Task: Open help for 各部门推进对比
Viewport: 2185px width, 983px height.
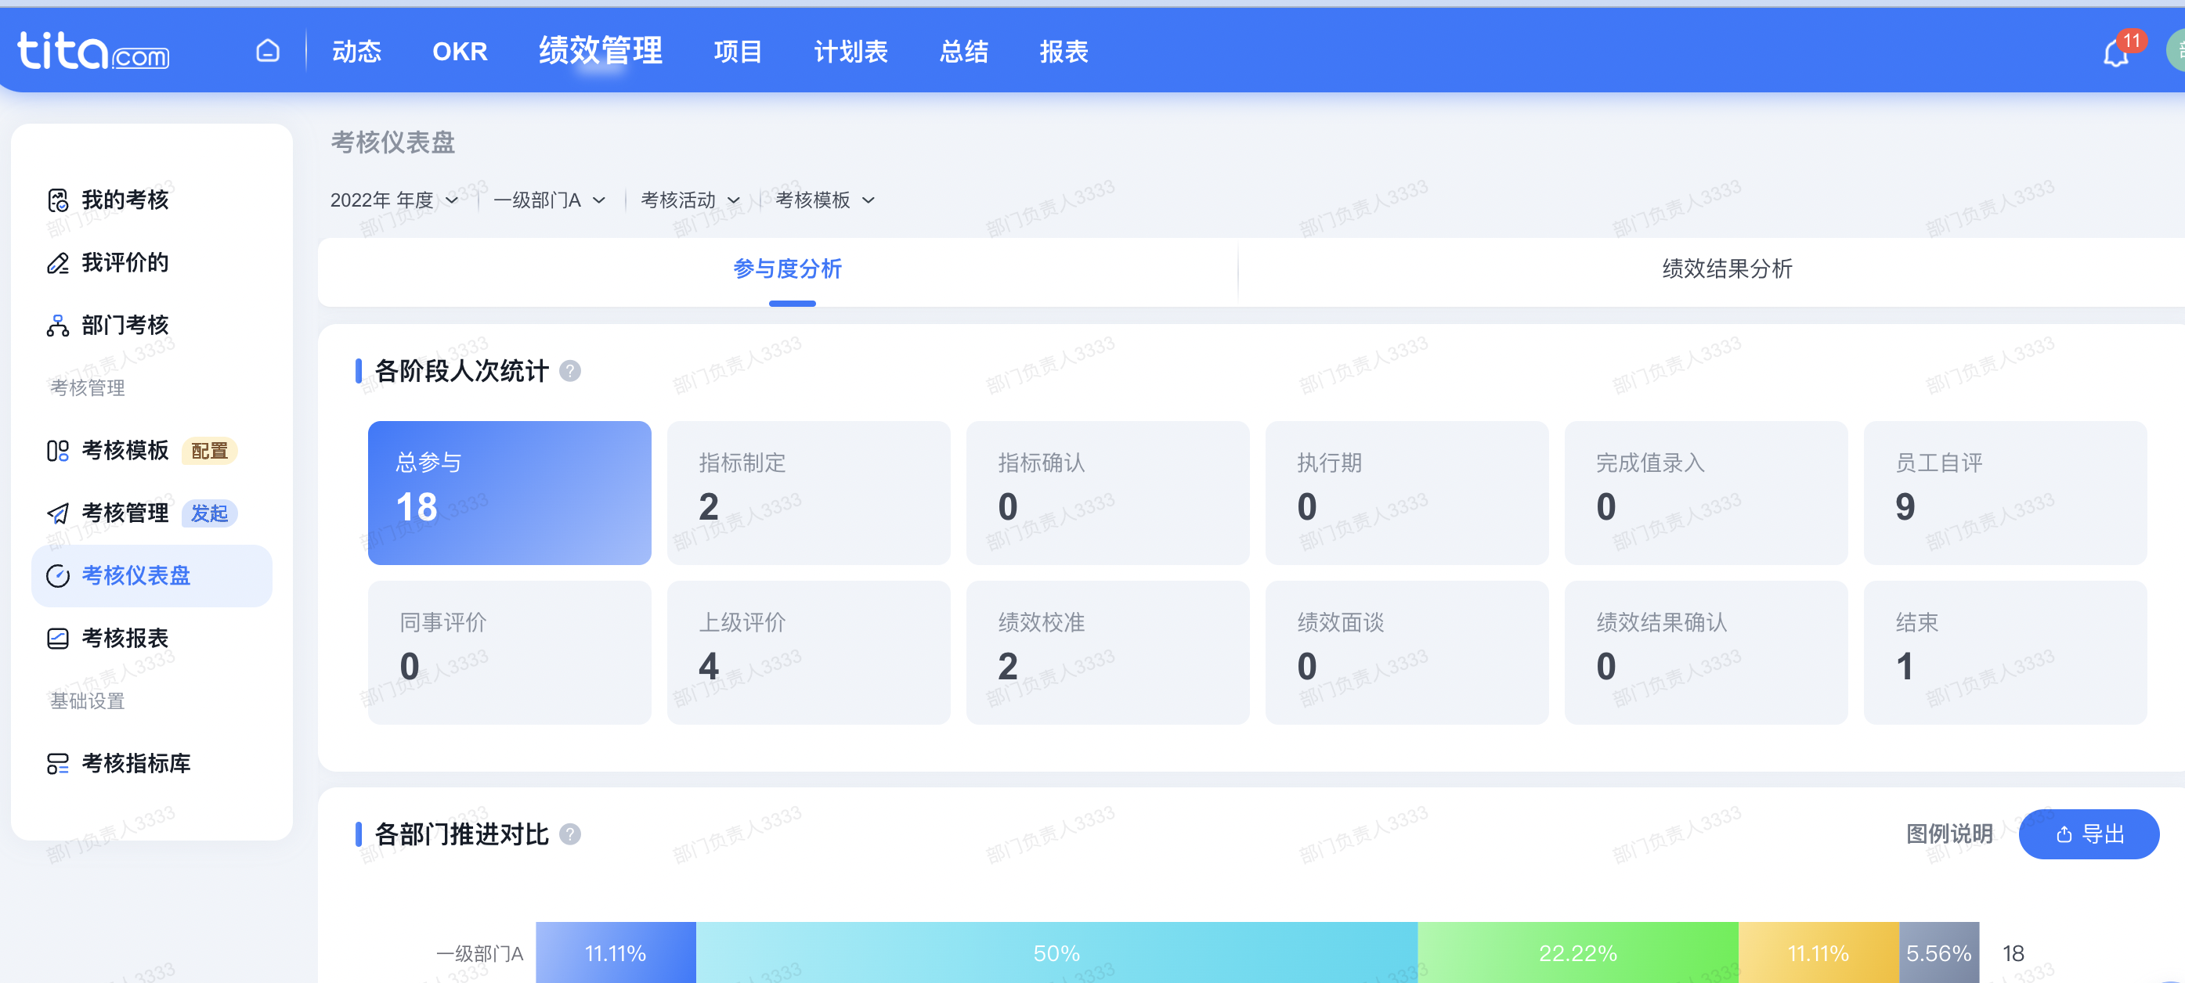Action: coord(570,835)
